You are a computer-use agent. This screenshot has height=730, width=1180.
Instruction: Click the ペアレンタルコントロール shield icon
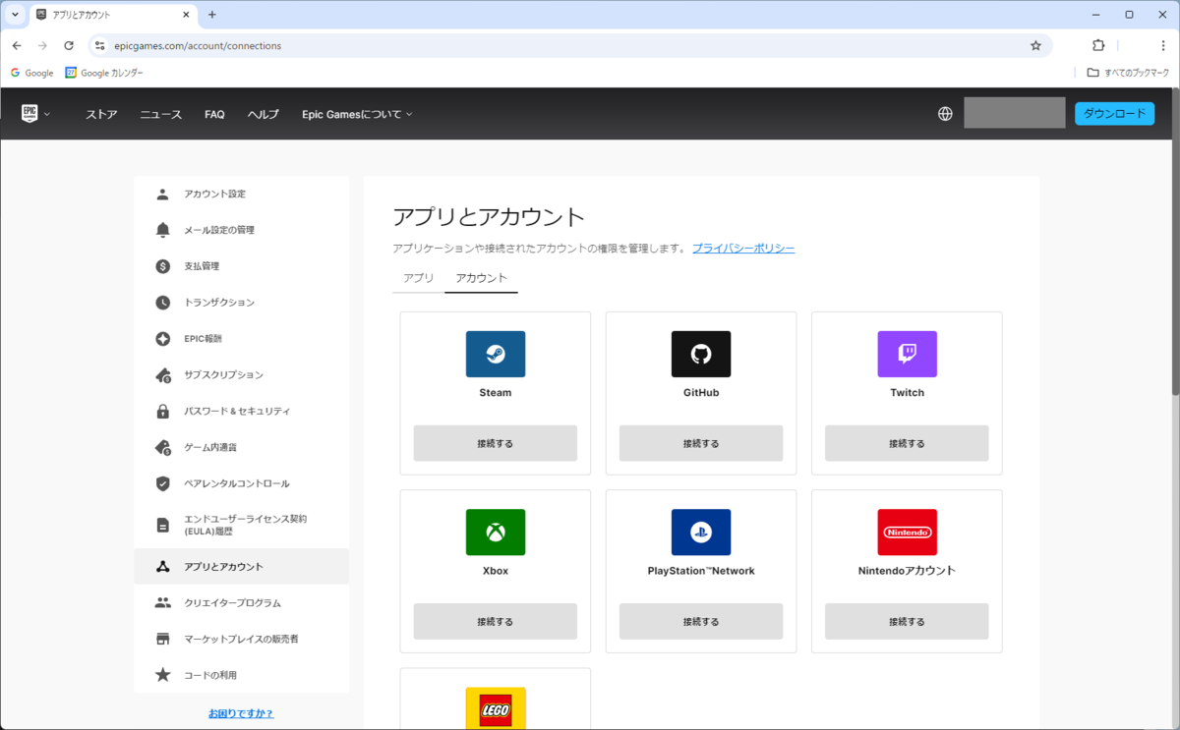tap(163, 483)
